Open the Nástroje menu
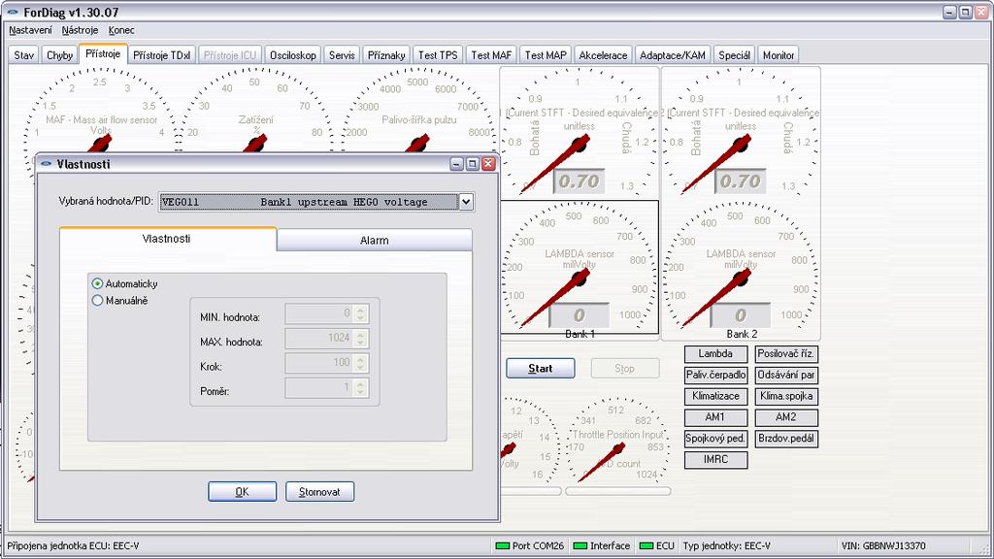994x559 pixels. pos(80,30)
